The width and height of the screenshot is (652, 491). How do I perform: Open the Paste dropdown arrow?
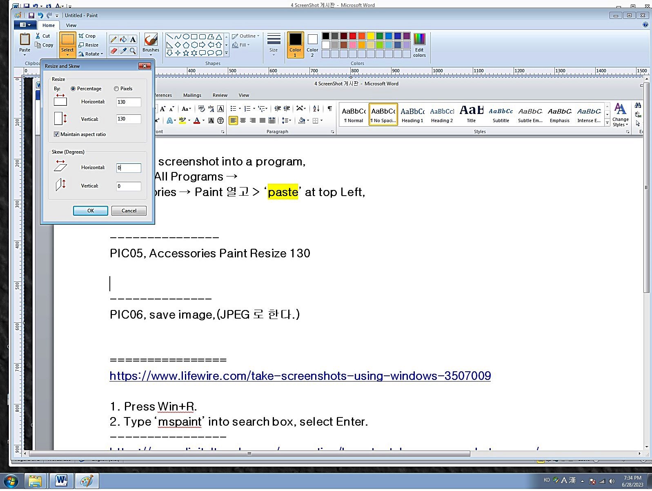24,55
